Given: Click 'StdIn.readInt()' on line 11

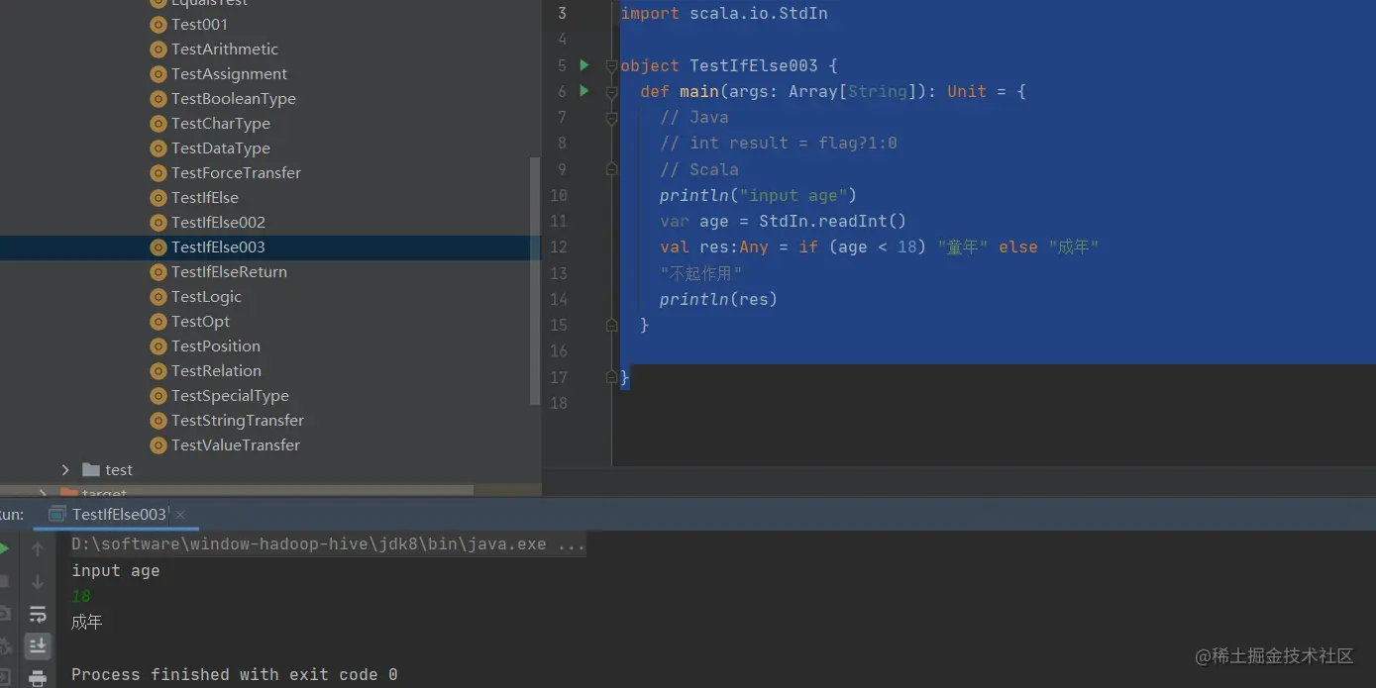Looking at the screenshot, I should pos(833,221).
